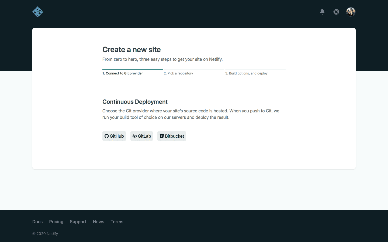388x242 pixels.
Task: Open the notifications bell
Action: 322,12
